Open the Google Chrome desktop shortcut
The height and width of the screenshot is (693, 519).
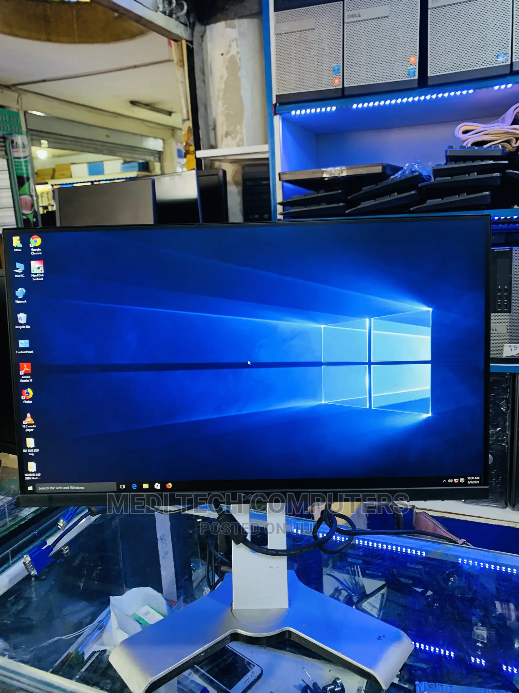[36, 245]
